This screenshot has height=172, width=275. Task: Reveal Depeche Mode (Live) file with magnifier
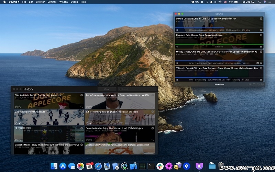[153, 140]
